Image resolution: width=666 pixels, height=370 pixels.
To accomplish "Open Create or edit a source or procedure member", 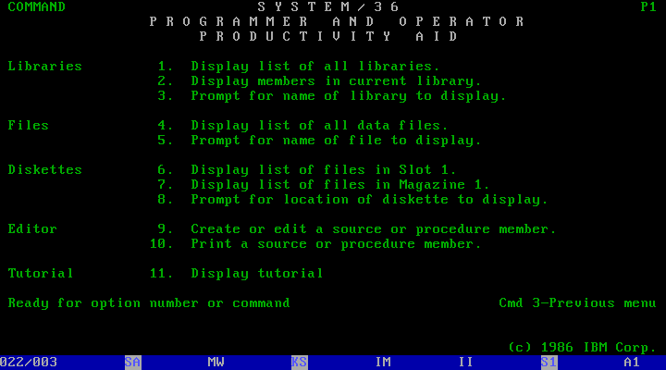I will tap(373, 229).
